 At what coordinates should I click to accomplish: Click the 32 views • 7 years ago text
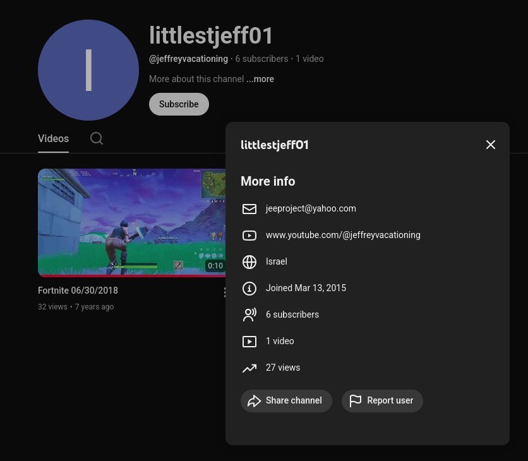pyautogui.click(x=76, y=307)
